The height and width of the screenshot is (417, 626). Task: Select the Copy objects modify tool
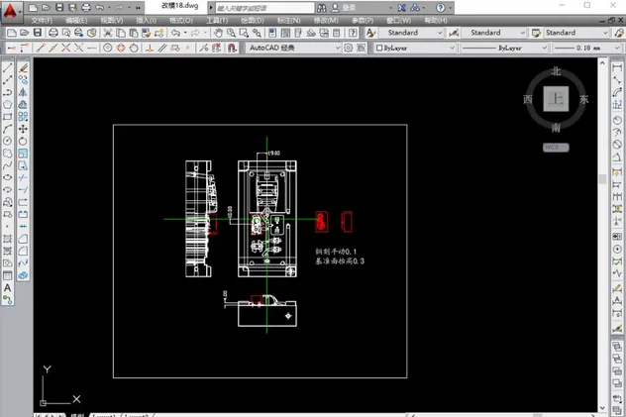pos(23,80)
